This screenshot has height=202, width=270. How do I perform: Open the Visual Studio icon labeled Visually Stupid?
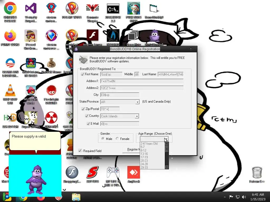(x=31, y=8)
